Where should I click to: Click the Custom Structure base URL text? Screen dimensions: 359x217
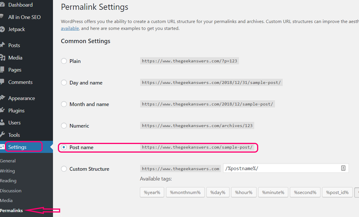(181, 169)
